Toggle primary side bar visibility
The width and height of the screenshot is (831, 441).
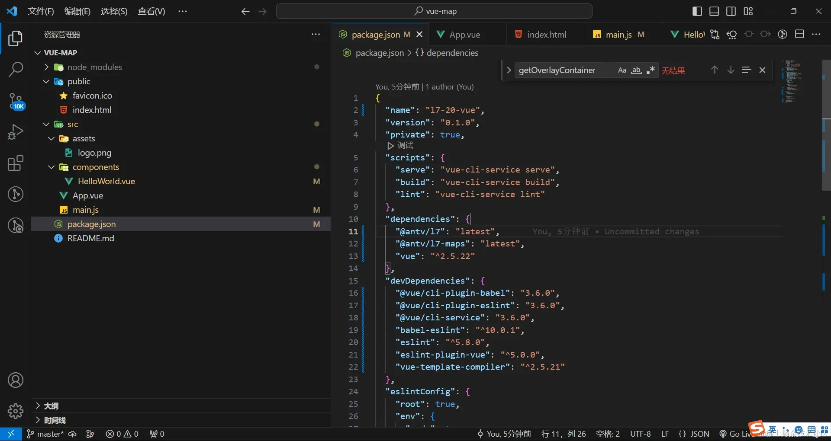[x=697, y=11]
